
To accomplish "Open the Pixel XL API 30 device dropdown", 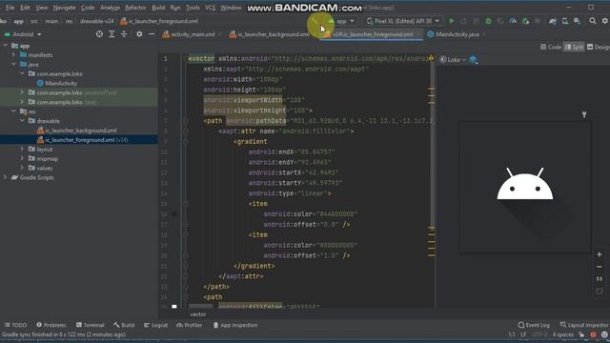I will click(403, 21).
